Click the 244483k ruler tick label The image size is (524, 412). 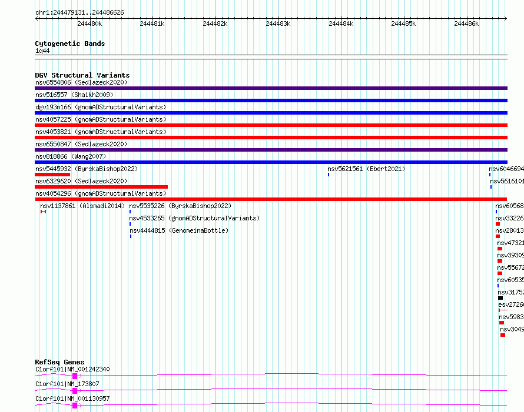point(278,24)
